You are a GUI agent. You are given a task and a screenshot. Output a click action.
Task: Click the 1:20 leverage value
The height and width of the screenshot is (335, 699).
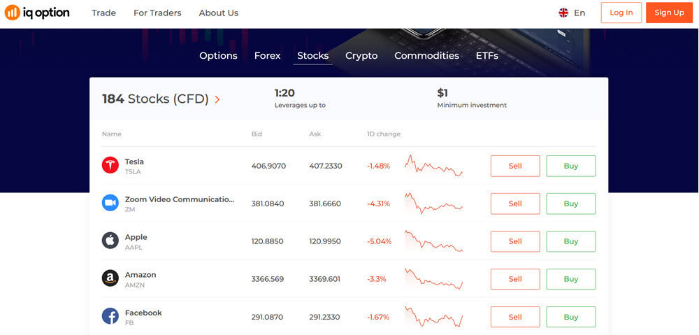pos(284,93)
